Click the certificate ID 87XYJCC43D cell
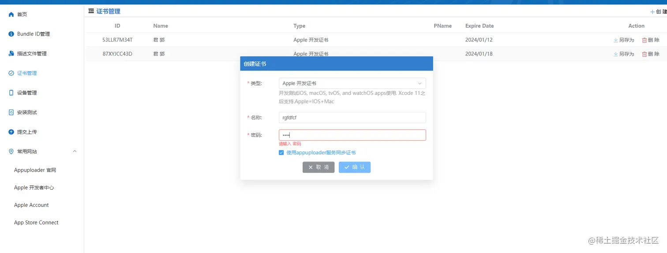This screenshot has height=253, width=667. coord(117,54)
